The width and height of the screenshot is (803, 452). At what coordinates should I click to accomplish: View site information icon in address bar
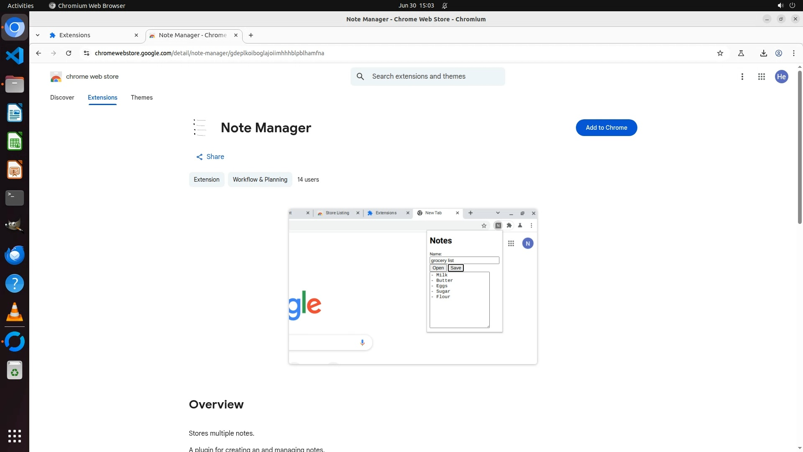click(86, 53)
